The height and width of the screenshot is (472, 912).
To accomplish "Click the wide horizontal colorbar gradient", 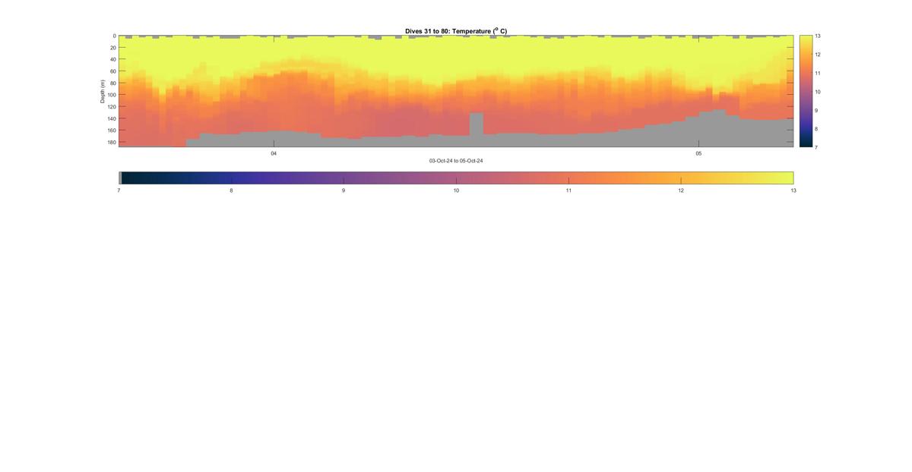I will 456,178.
